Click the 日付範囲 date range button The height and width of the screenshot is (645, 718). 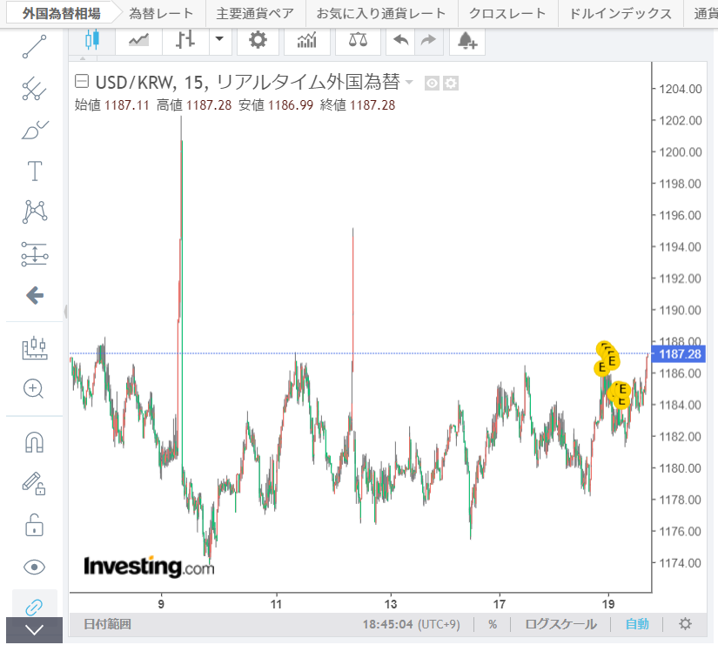click(x=107, y=624)
